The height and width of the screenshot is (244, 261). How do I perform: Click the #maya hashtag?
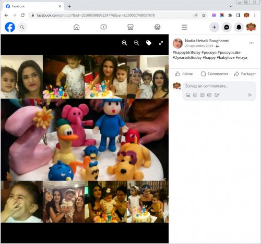[x=241, y=58]
